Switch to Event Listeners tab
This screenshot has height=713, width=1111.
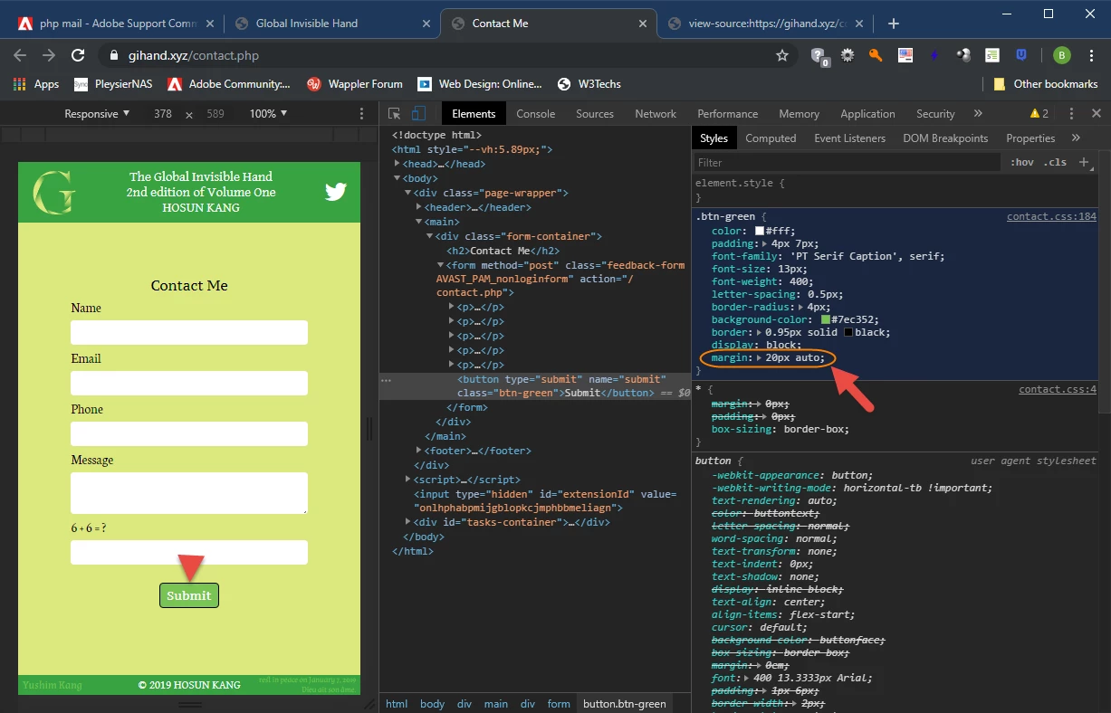[x=849, y=138]
